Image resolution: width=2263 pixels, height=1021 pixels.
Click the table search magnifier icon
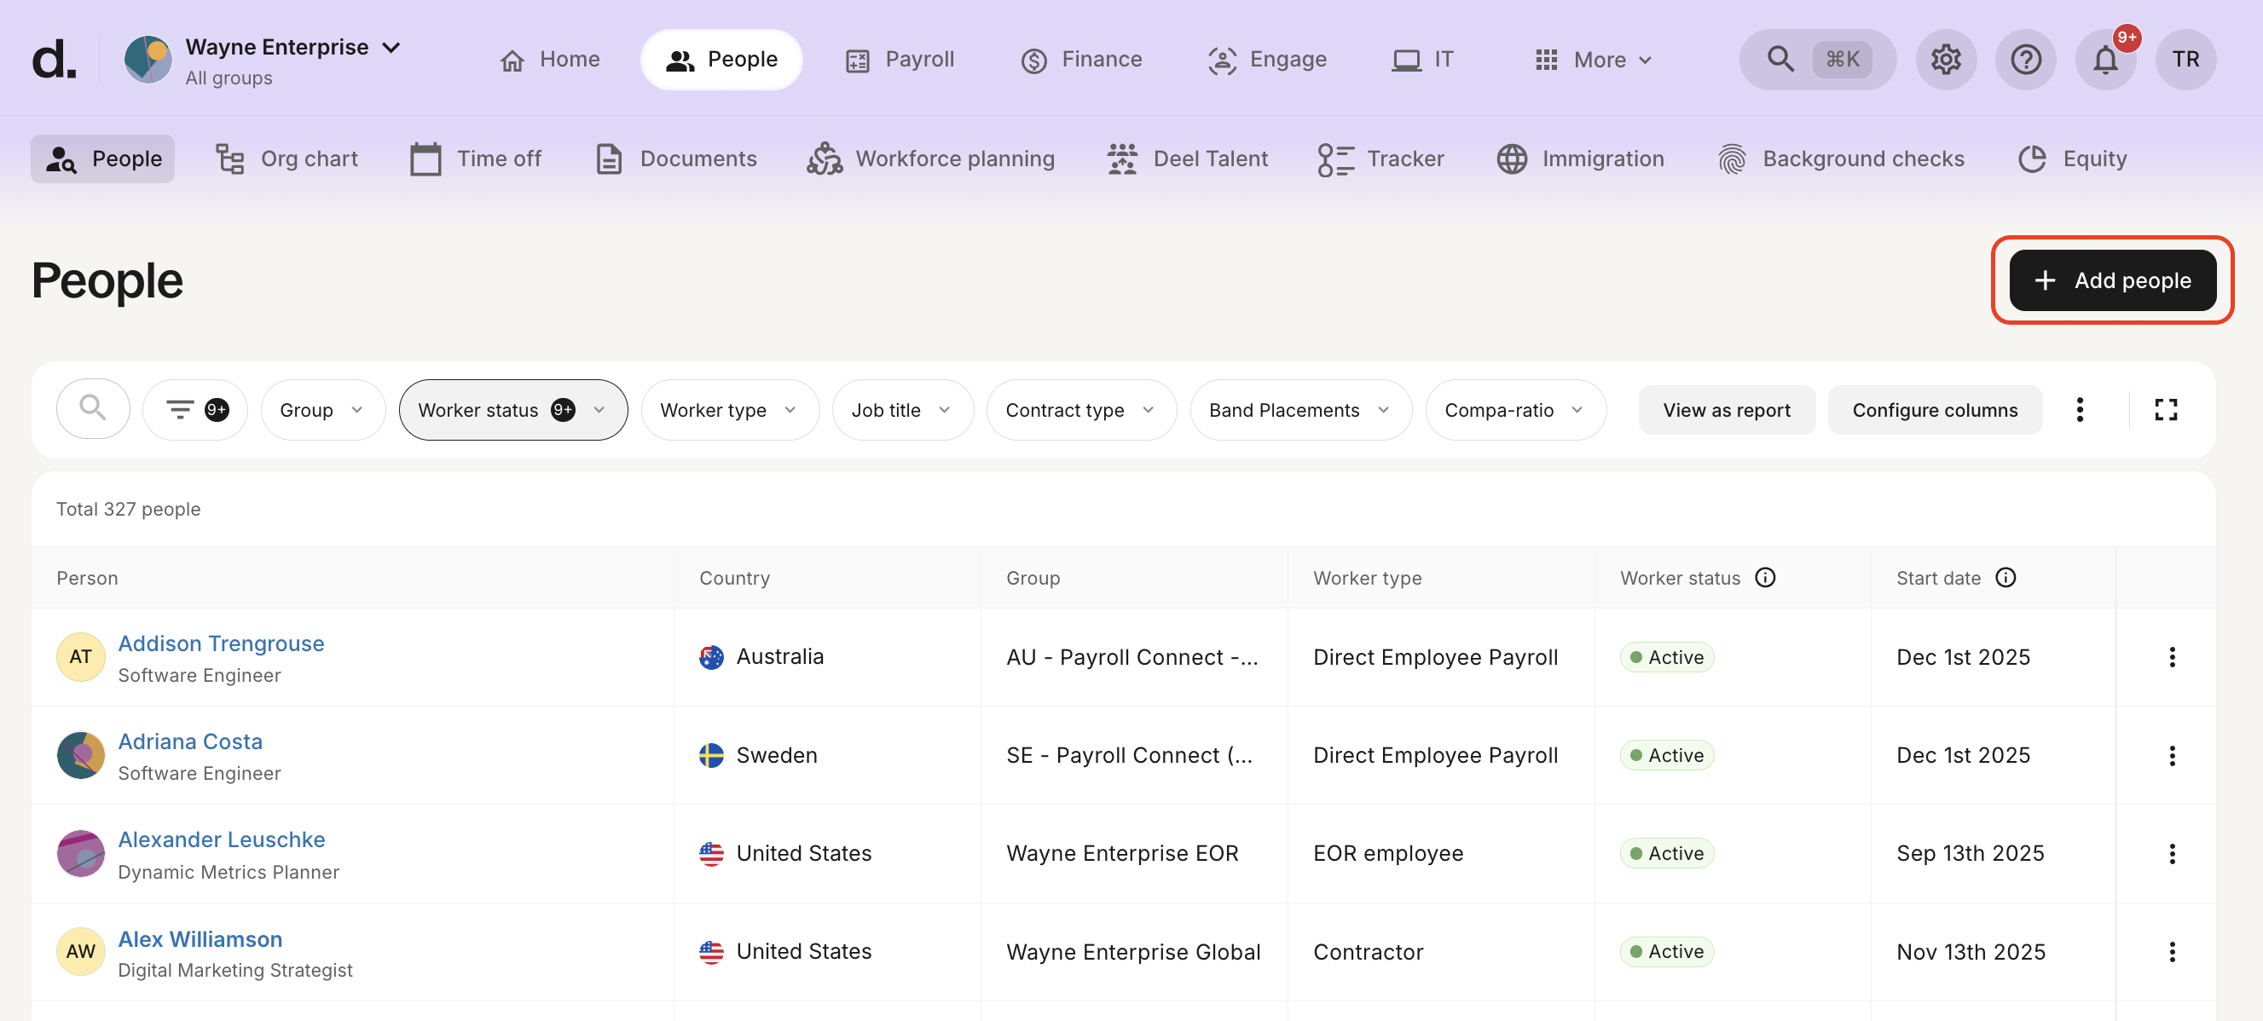(92, 409)
